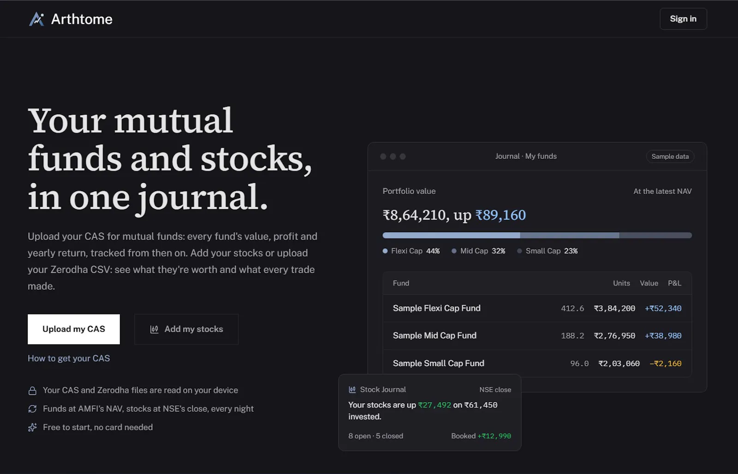Screen dimensions: 738x474
Task: Click the Units column header
Action: click(x=621, y=283)
